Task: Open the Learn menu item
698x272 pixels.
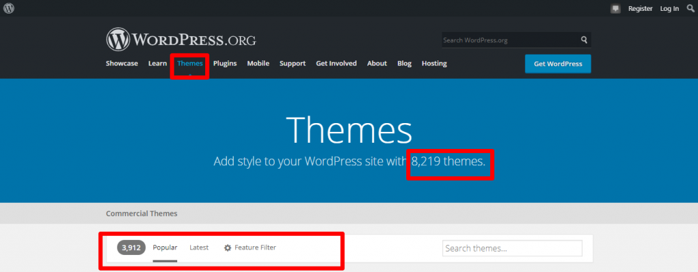Action: (157, 63)
